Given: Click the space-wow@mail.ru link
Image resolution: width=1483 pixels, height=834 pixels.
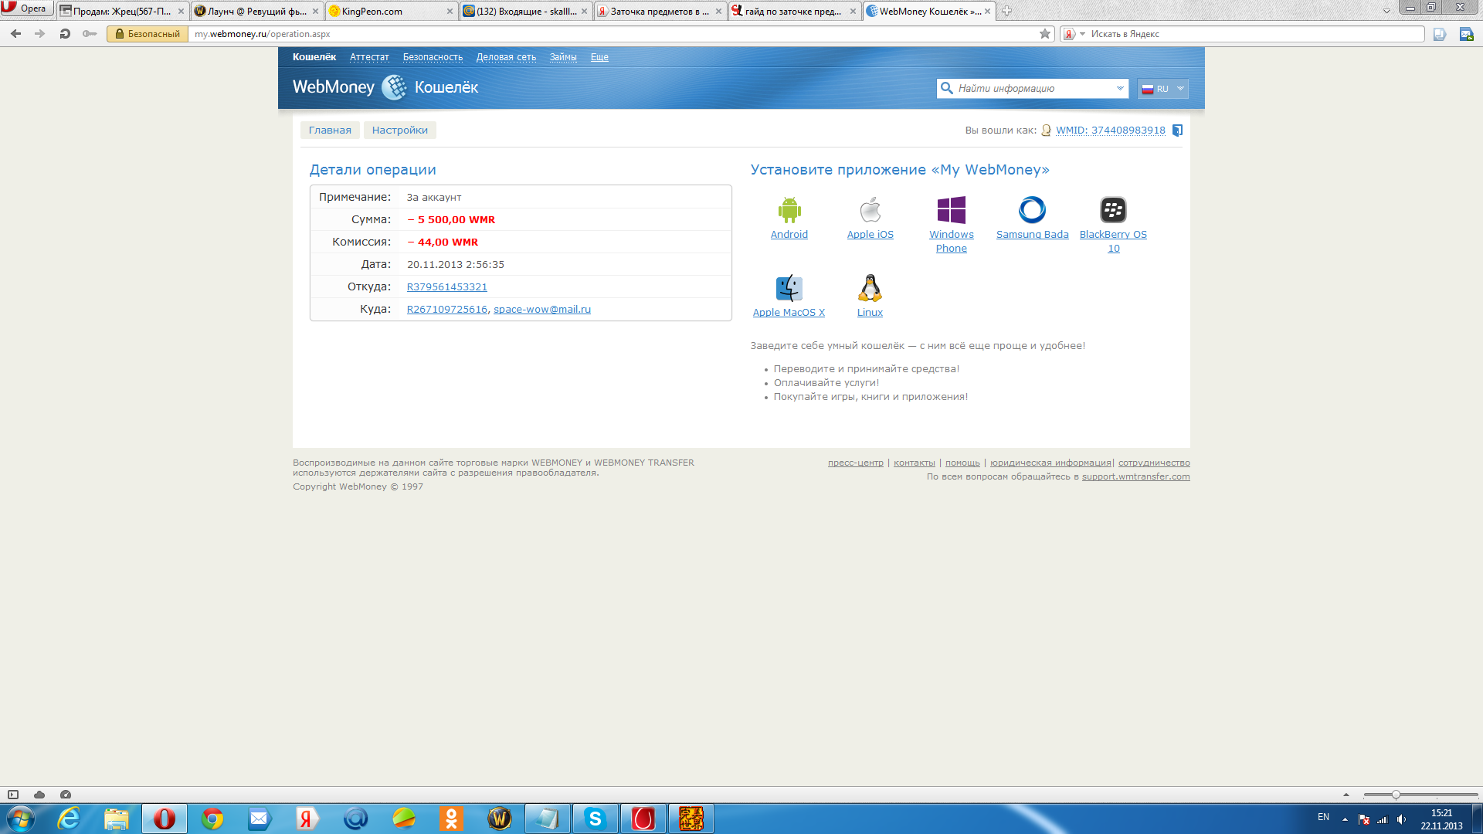Looking at the screenshot, I should click(542, 310).
